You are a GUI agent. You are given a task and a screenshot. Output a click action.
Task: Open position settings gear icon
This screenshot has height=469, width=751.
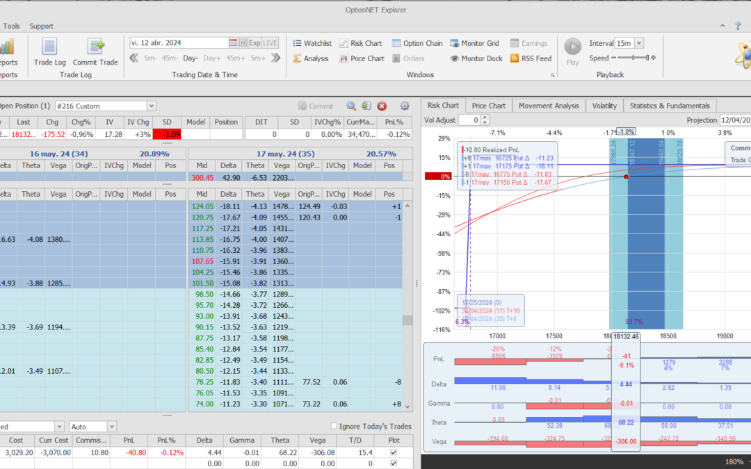click(x=405, y=106)
